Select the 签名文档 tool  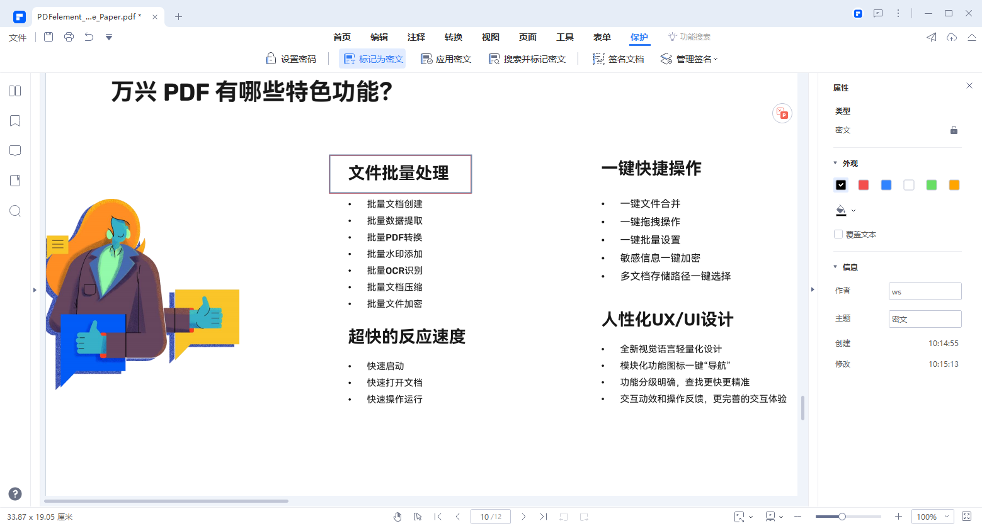click(x=618, y=59)
